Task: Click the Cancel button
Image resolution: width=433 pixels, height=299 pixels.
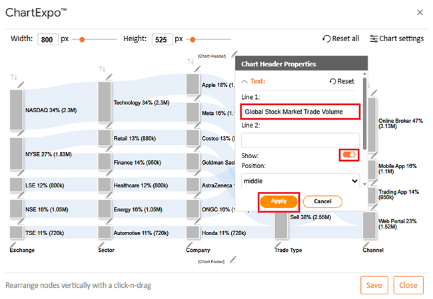Action: point(322,201)
